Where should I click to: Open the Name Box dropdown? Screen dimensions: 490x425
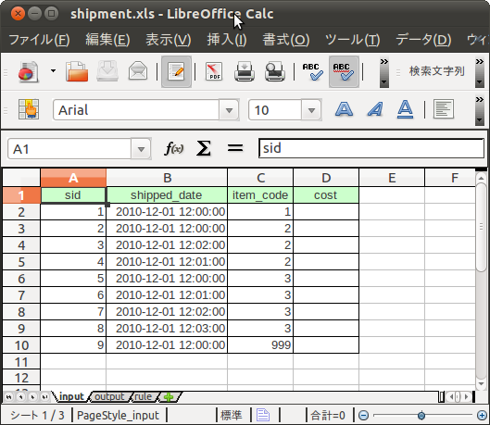[141, 149]
